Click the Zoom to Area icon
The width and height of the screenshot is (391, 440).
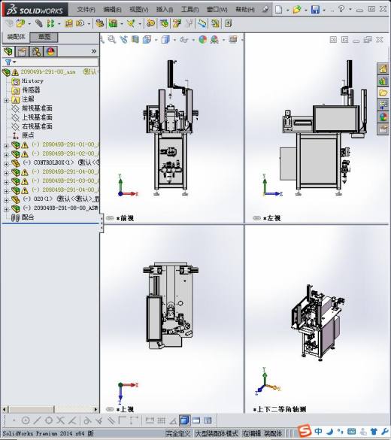[112, 40]
